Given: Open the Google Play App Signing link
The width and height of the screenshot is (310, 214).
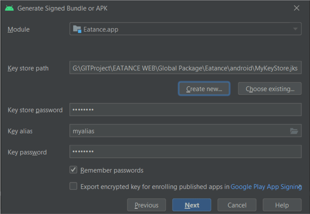Looking at the screenshot, I should [x=266, y=187].
